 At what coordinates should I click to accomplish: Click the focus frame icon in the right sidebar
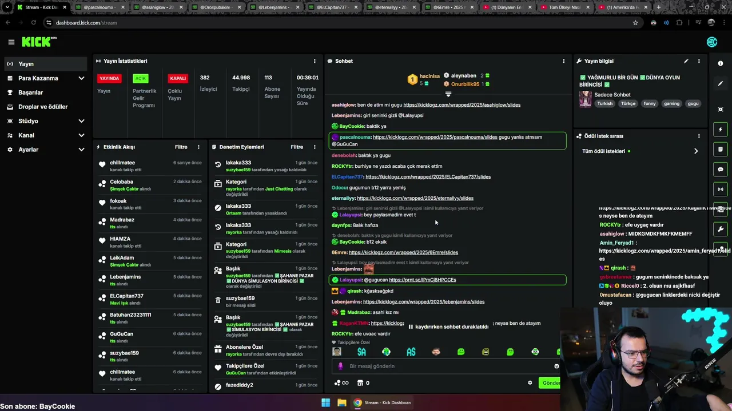click(x=721, y=109)
